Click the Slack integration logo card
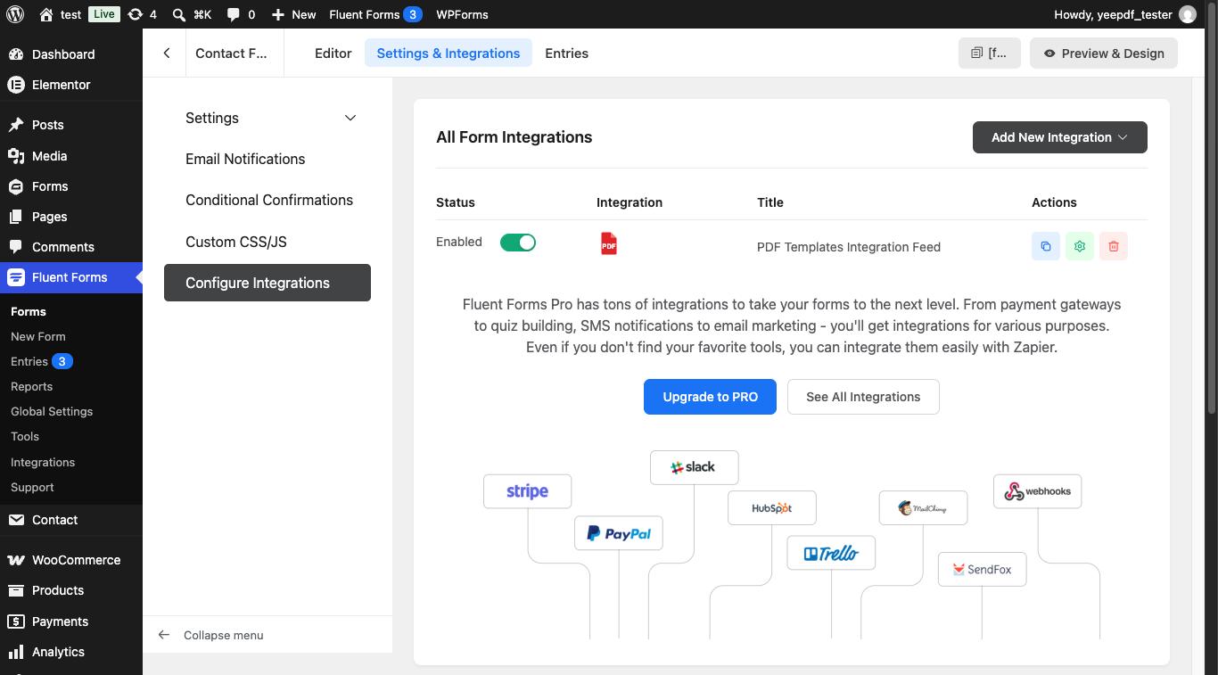The width and height of the screenshot is (1218, 675). (695, 467)
